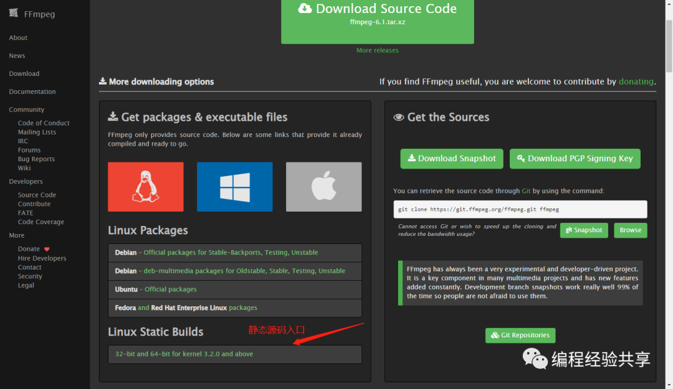Screen dimensions: 673x389
Task: Open the Donate link
Action: [x=29, y=249]
